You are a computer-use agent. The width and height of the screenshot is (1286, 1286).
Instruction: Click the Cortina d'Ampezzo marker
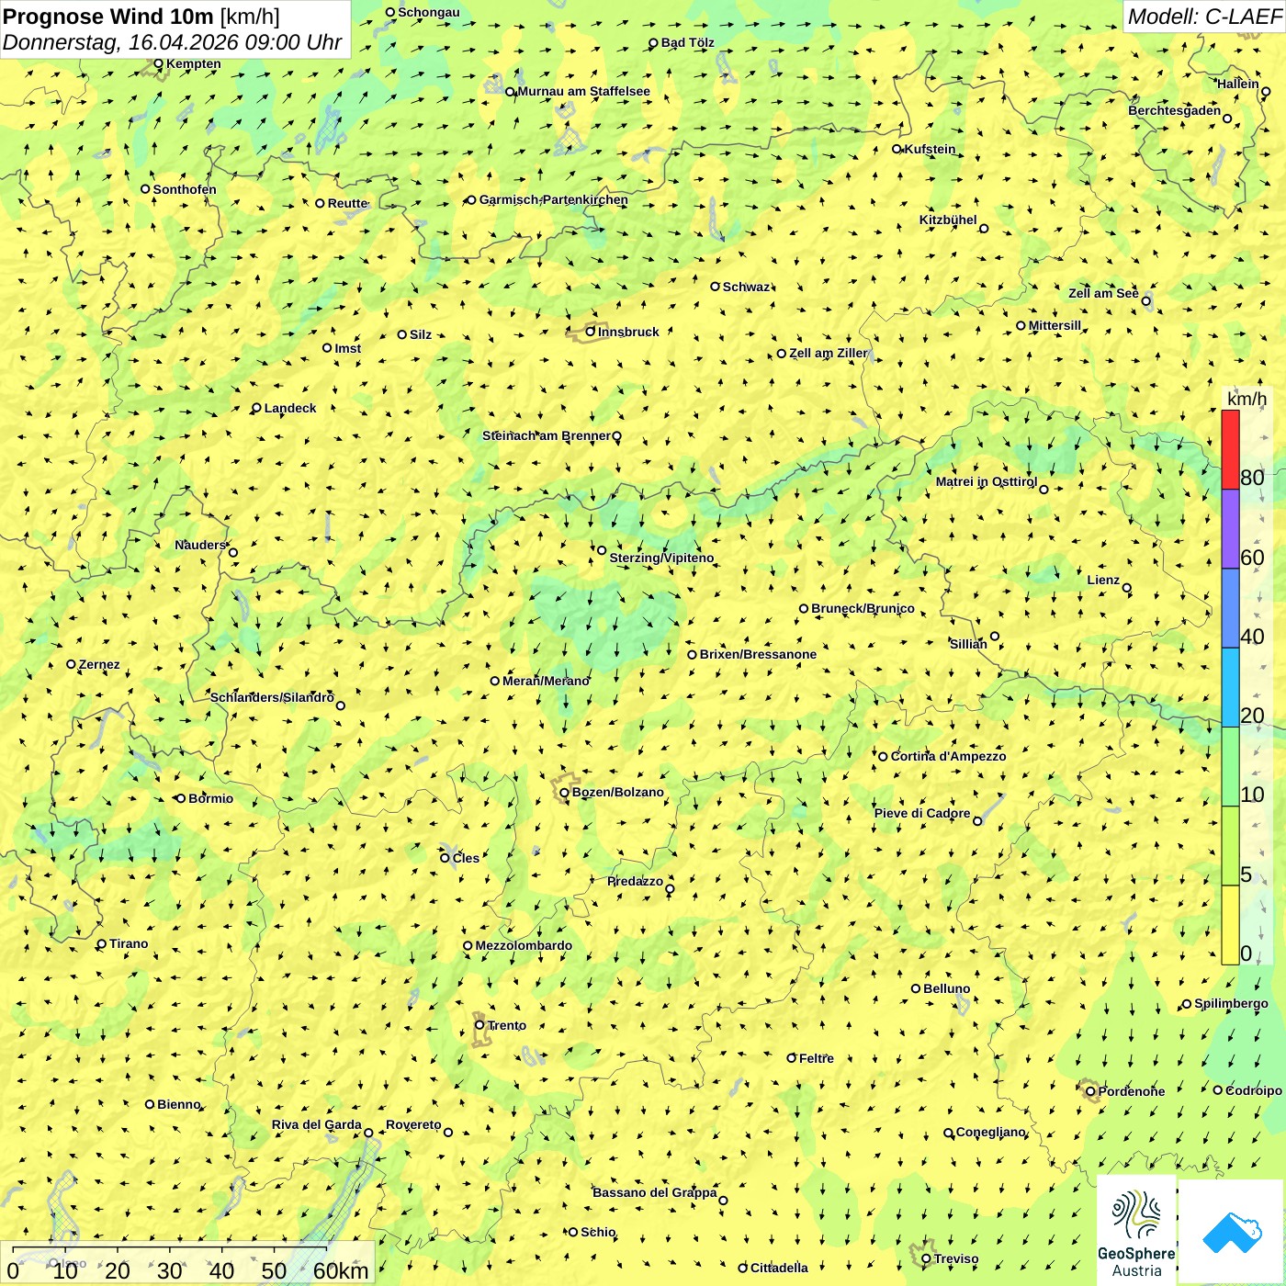tap(884, 757)
